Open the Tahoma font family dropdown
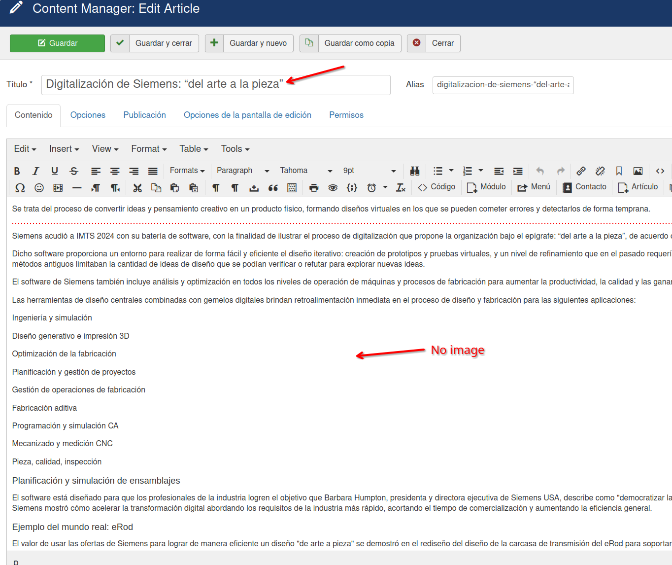 pyautogui.click(x=306, y=171)
